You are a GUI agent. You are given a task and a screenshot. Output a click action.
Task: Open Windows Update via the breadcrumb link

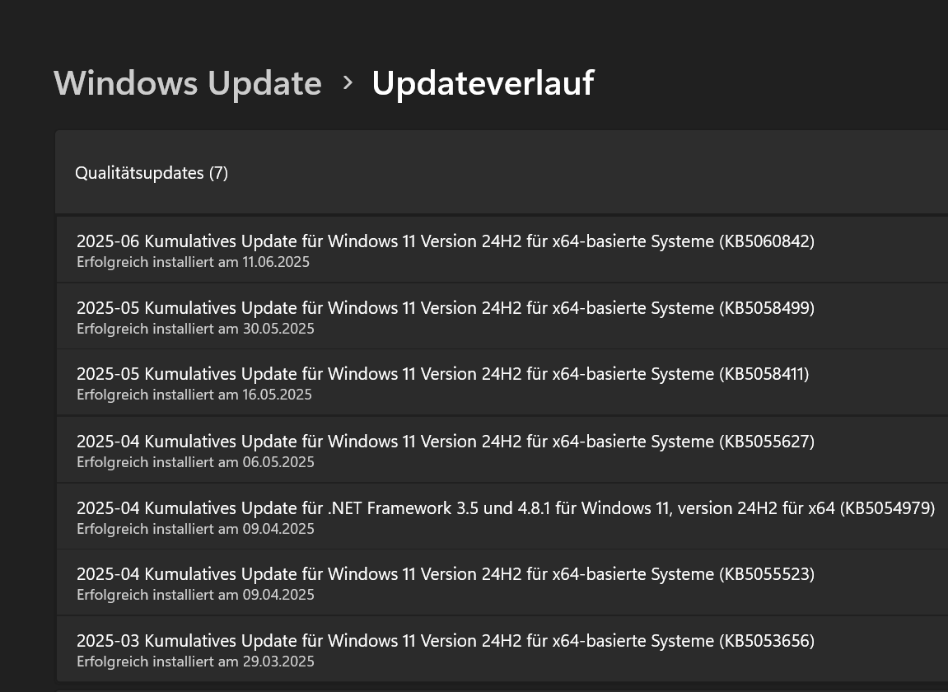click(187, 82)
